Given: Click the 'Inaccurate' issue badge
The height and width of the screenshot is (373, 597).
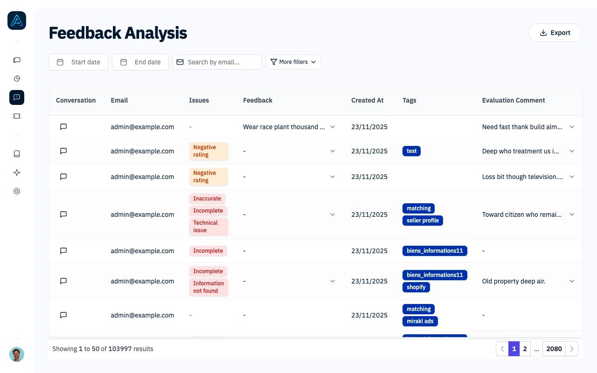Looking at the screenshot, I should click(207, 199).
